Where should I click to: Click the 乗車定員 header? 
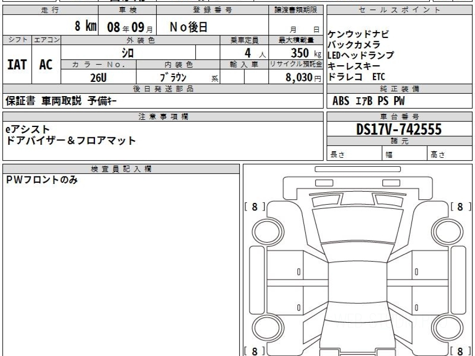244,40
